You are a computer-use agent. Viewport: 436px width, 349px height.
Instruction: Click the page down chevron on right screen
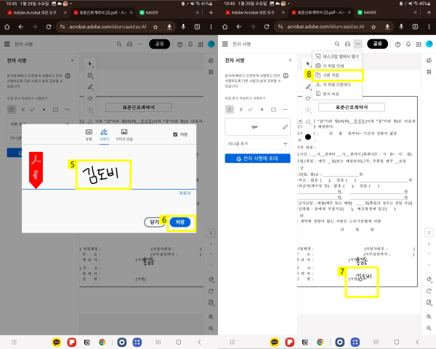click(x=429, y=265)
